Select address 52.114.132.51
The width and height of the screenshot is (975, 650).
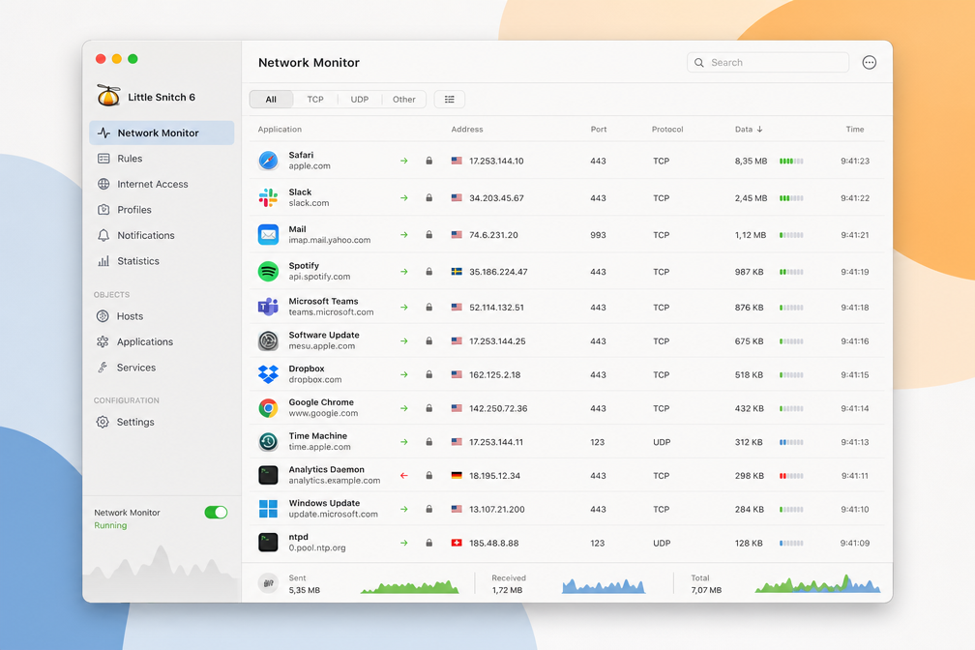pos(496,308)
